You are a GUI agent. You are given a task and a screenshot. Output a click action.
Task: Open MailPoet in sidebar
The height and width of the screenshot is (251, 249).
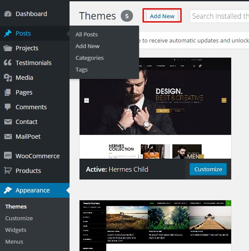coord(35,137)
